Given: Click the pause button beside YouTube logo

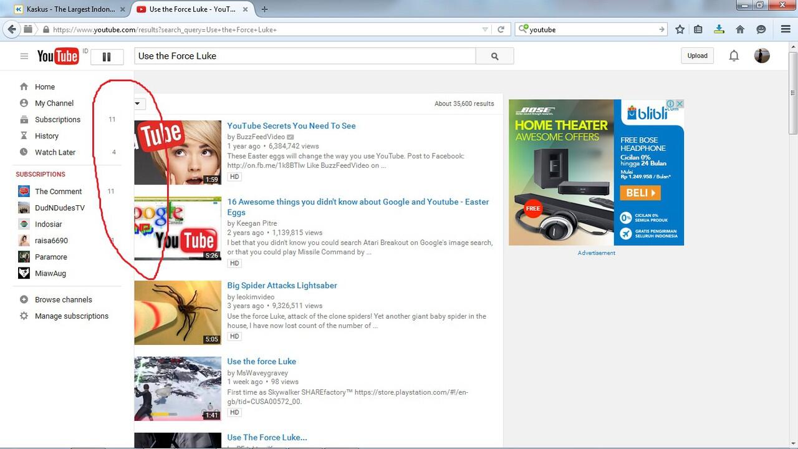Looking at the screenshot, I should (x=107, y=57).
